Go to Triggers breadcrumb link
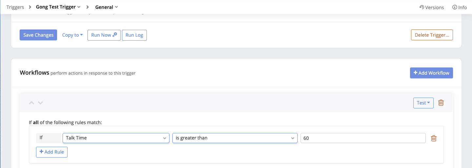 tap(15, 7)
